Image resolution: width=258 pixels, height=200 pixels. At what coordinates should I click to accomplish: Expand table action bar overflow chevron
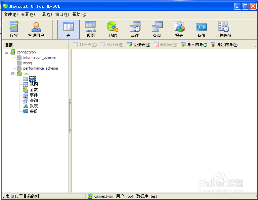(255, 46)
